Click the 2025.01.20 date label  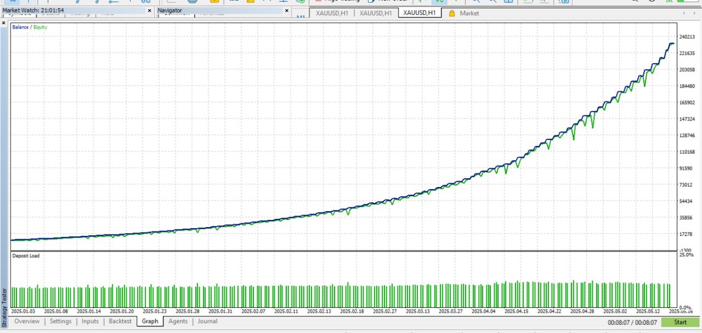pos(122,311)
